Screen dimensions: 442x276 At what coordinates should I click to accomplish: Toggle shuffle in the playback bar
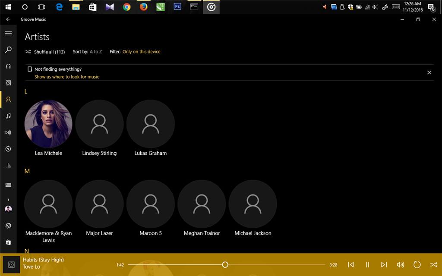tap(433, 265)
